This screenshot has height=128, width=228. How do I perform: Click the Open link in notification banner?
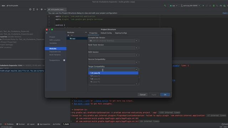point(225,13)
